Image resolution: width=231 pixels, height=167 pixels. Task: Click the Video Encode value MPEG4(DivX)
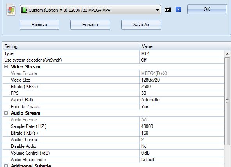[x=154, y=73]
